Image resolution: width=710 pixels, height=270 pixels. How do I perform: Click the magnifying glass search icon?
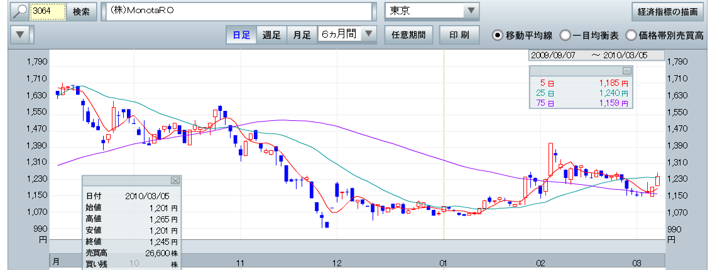(21, 11)
